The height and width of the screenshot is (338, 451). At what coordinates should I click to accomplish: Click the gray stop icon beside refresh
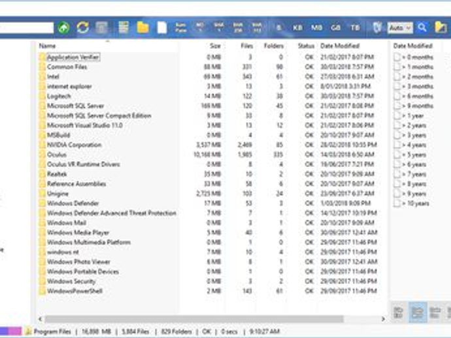pyautogui.click(x=101, y=28)
